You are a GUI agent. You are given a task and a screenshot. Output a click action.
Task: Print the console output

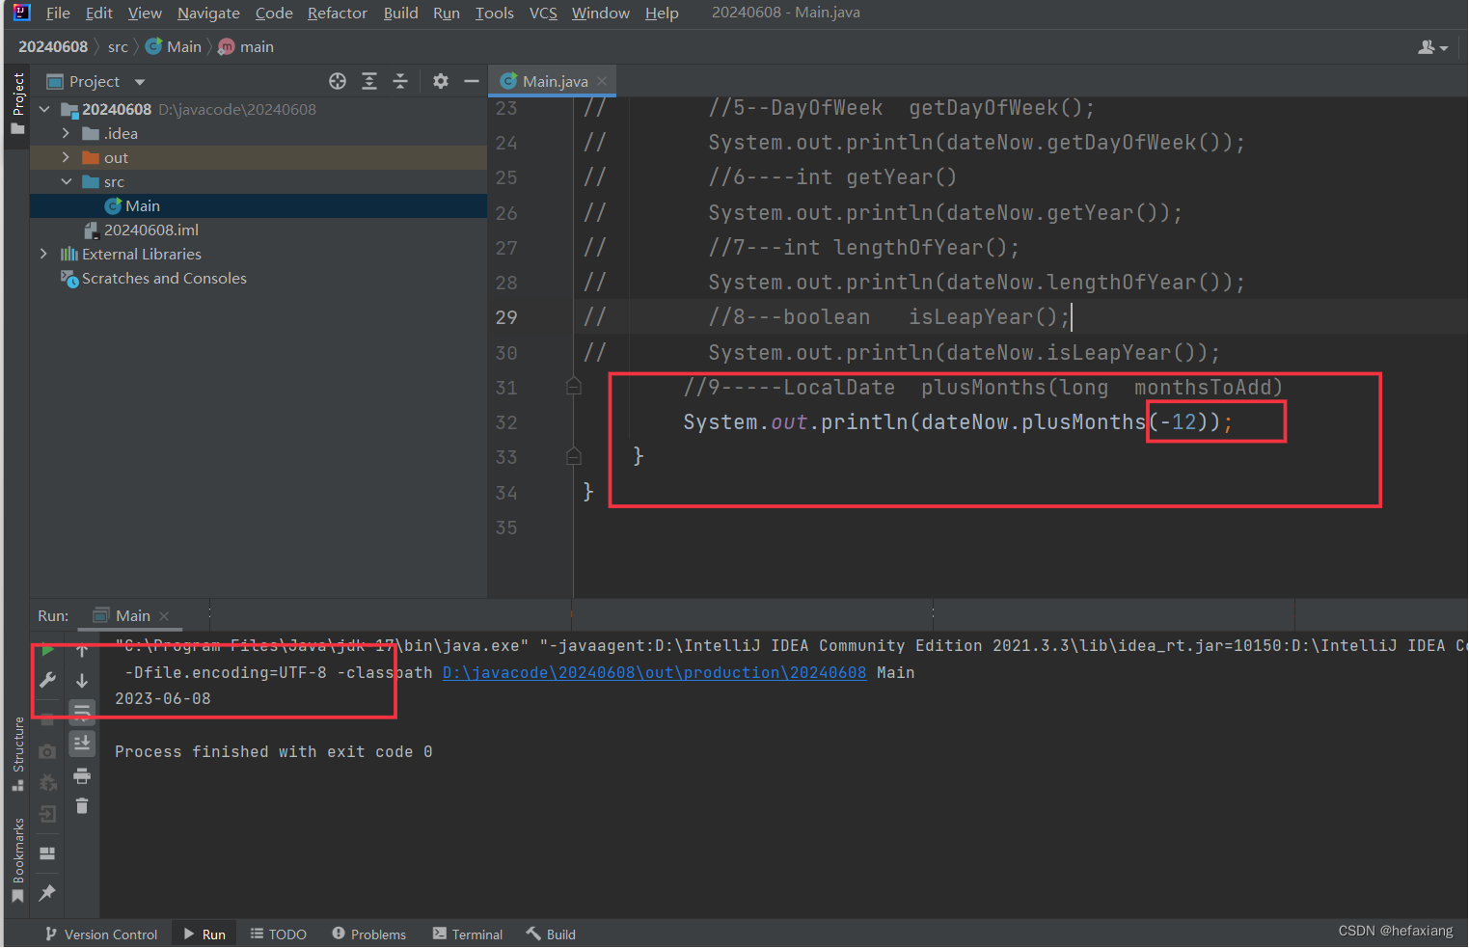click(82, 775)
